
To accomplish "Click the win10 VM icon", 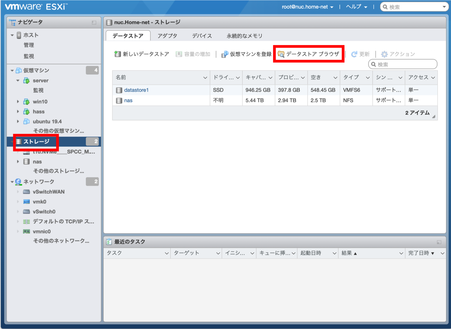I will tap(27, 102).
